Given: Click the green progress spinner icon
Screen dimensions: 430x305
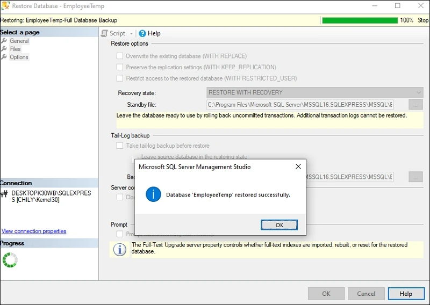Looking at the screenshot, I should tap(10, 260).
